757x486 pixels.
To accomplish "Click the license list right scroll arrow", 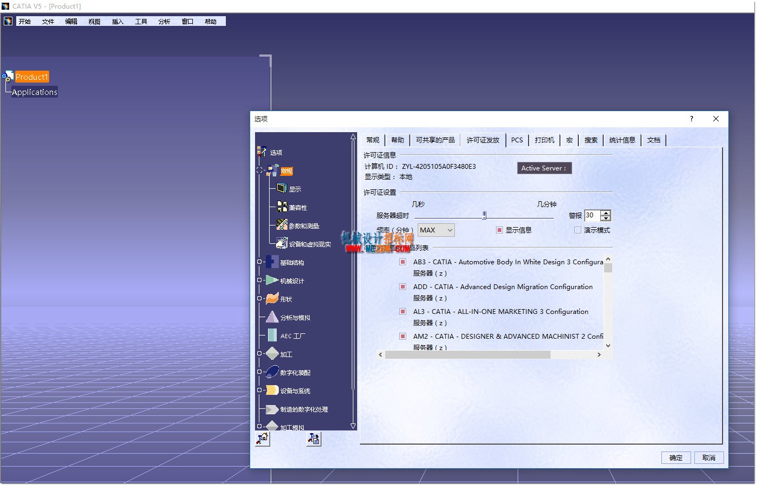I will pyautogui.click(x=599, y=354).
